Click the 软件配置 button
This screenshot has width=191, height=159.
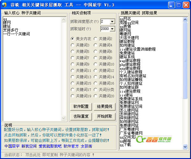(81, 107)
